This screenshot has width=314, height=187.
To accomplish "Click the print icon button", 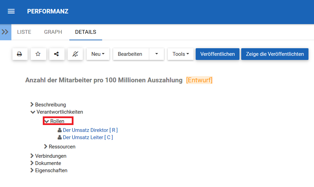I will (20, 54).
